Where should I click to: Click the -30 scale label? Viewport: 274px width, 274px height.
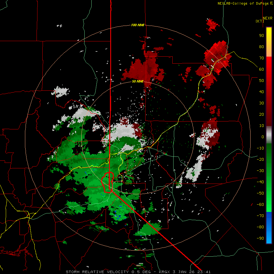[x=260, y=171]
